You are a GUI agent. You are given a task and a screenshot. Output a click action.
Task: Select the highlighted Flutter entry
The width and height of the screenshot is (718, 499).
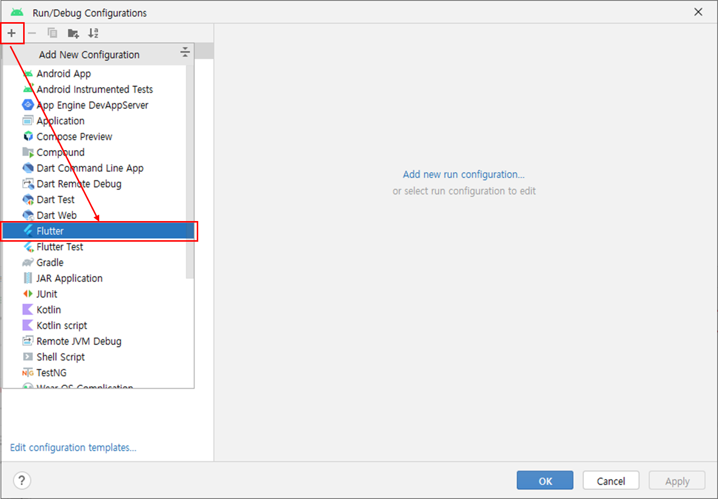point(98,231)
